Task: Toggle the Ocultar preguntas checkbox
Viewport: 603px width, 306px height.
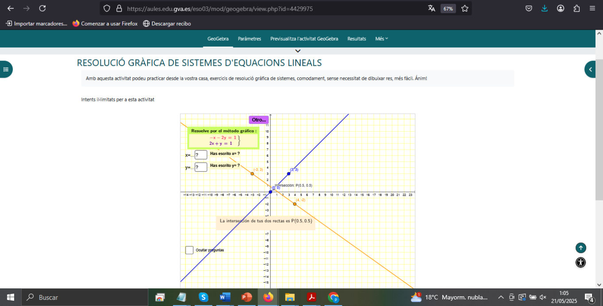Action: coord(189,250)
